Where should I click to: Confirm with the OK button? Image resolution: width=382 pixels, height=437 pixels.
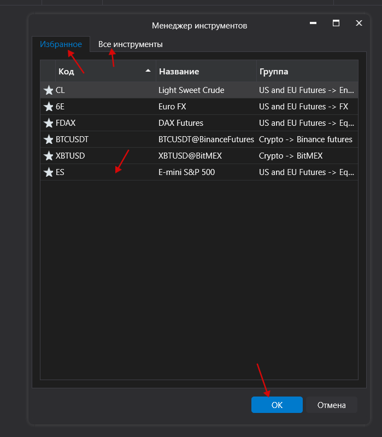(x=277, y=405)
